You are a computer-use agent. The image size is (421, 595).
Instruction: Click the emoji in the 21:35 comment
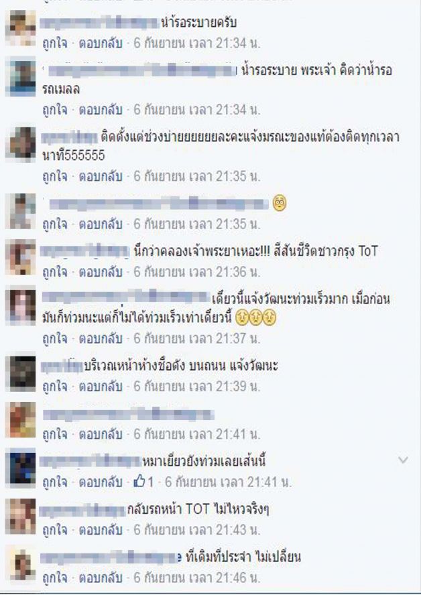pos(280,204)
